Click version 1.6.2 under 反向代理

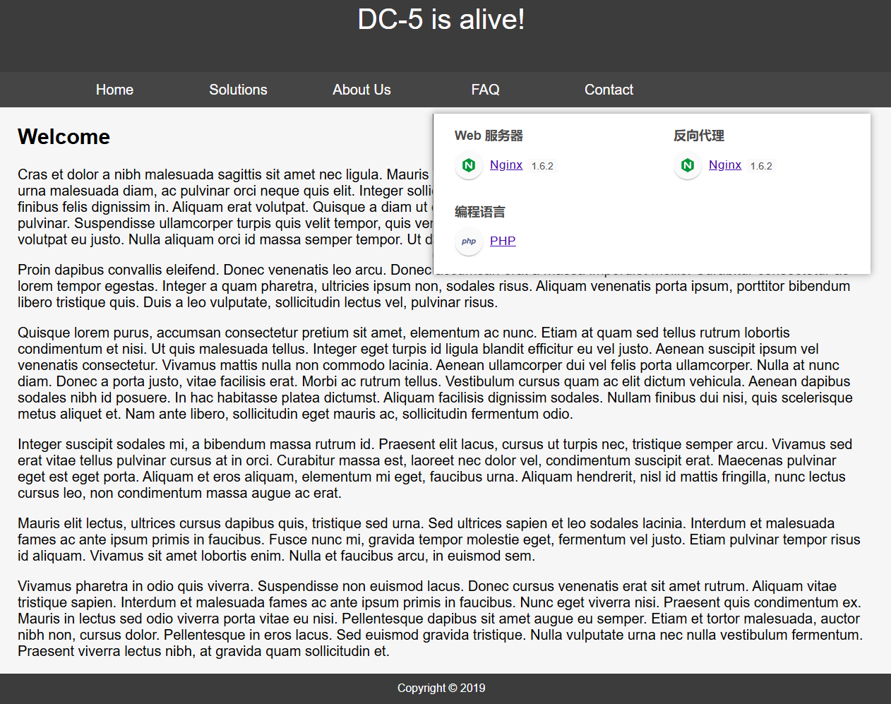pos(761,166)
